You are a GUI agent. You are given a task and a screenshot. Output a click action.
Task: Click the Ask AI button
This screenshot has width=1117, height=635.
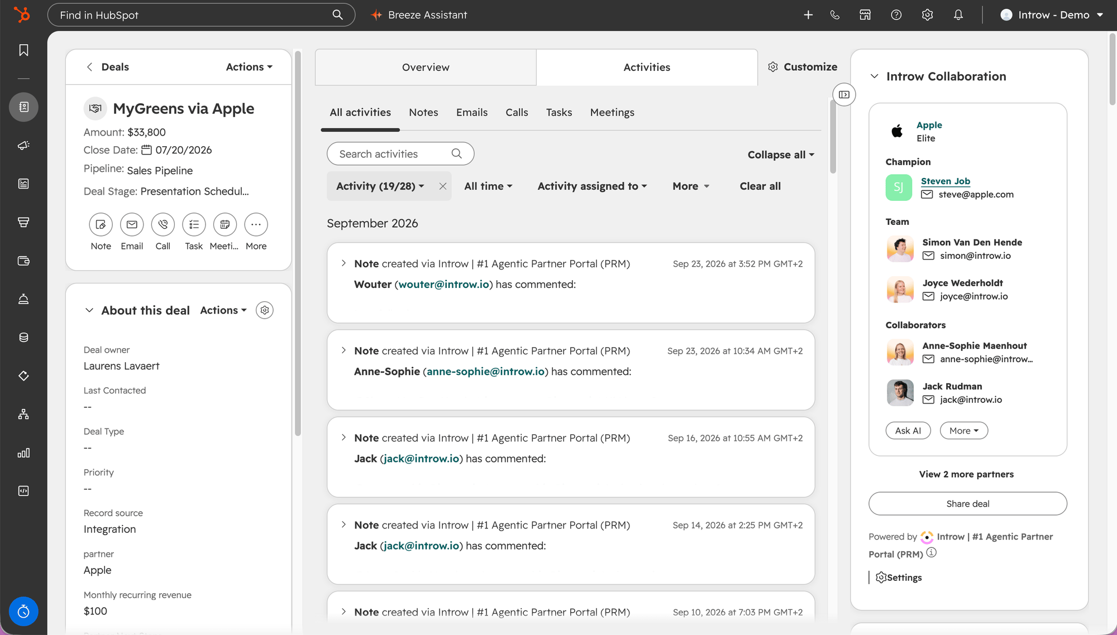point(908,431)
